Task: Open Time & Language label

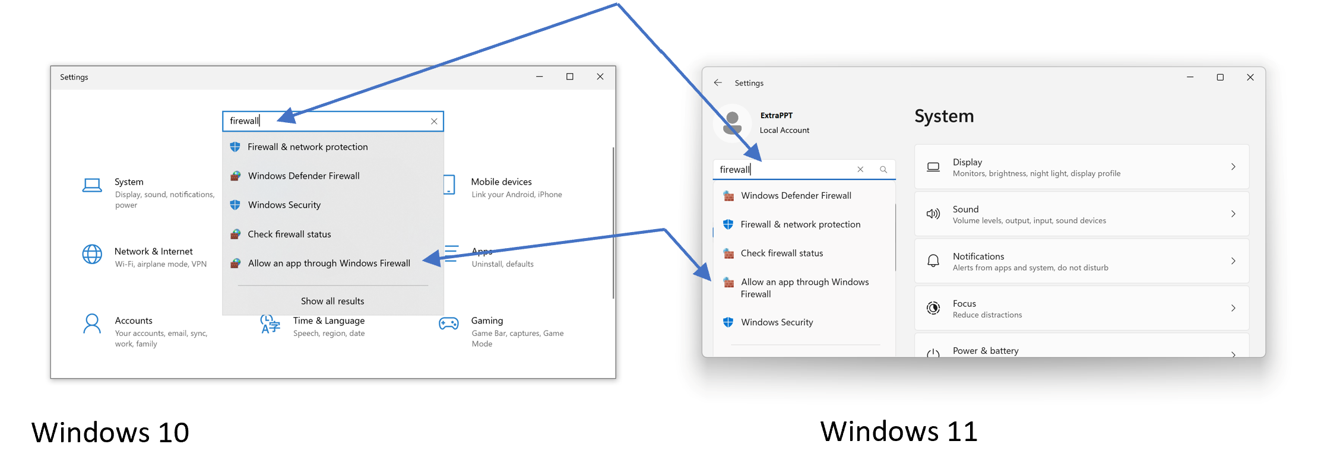Action: [328, 321]
